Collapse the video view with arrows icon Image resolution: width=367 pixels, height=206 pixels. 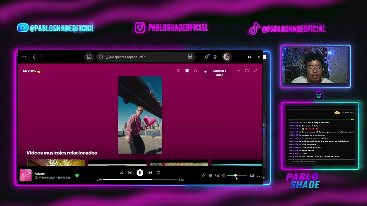point(255,71)
